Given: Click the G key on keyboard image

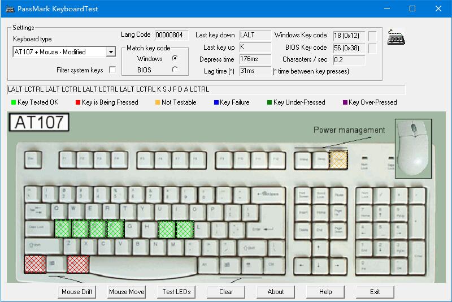Looking at the screenshot, I should pyautogui.click(x=132, y=229).
